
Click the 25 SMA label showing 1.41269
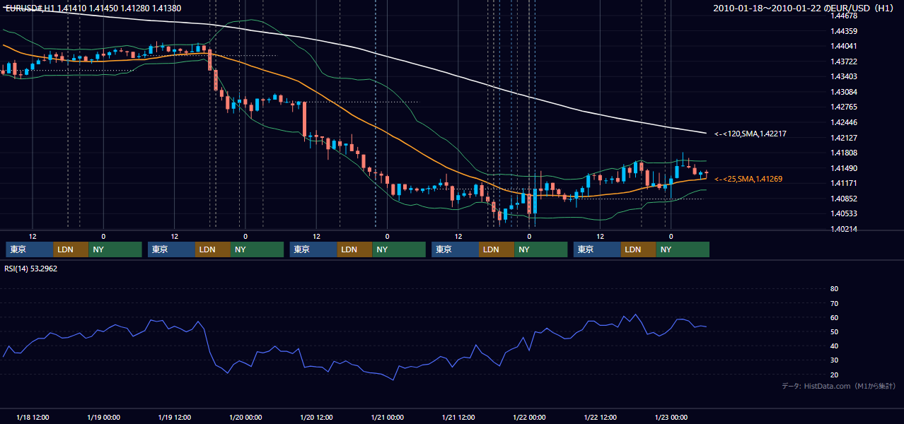pos(748,179)
